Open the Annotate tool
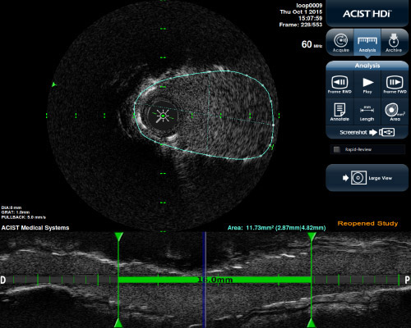 point(339,112)
